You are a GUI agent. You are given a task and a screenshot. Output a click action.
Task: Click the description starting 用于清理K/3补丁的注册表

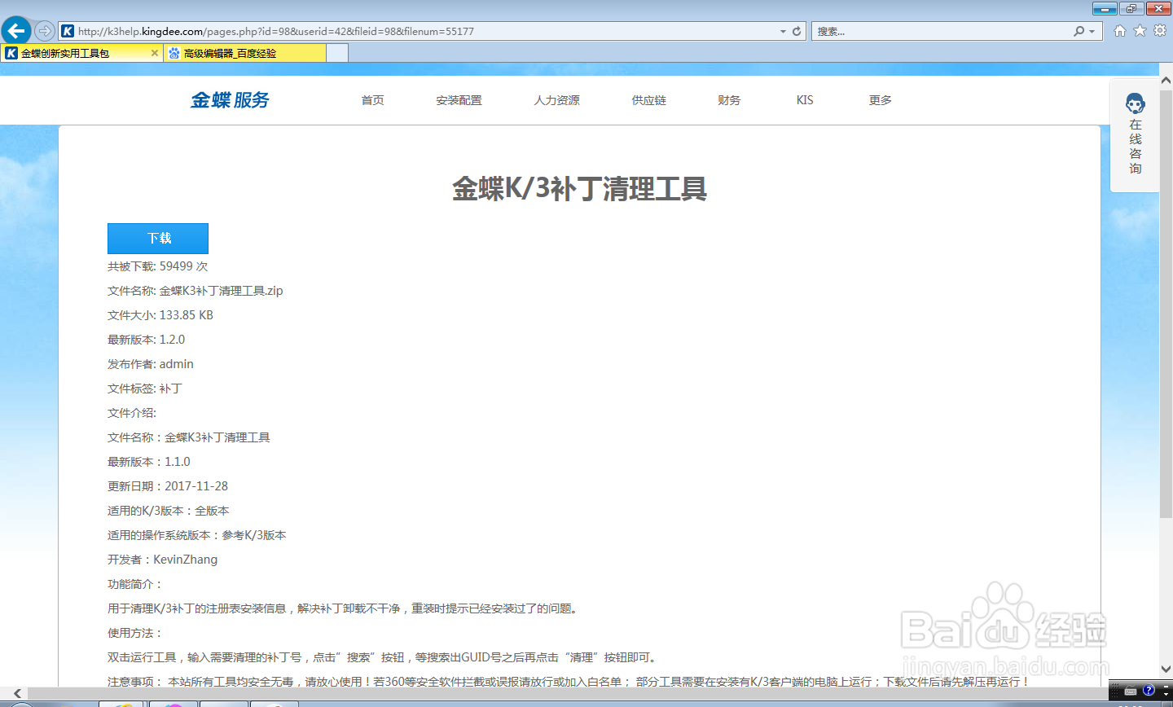click(345, 608)
